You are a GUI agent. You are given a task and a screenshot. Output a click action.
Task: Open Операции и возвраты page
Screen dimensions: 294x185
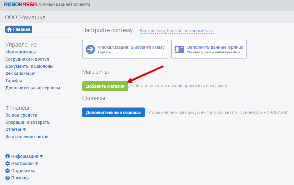[x=28, y=122]
